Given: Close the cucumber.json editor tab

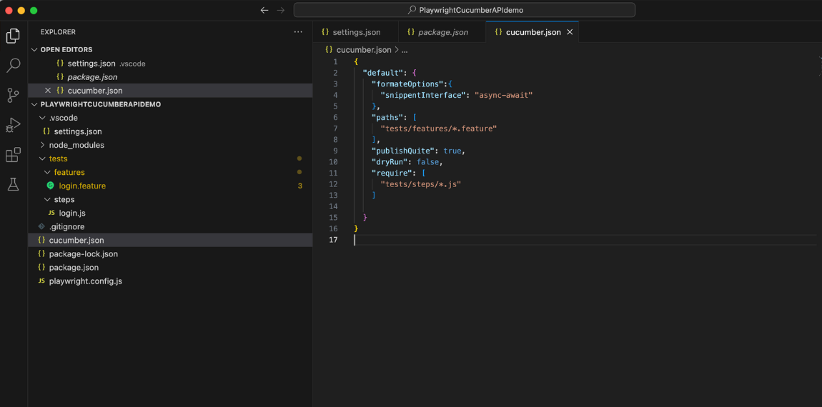Looking at the screenshot, I should [570, 32].
